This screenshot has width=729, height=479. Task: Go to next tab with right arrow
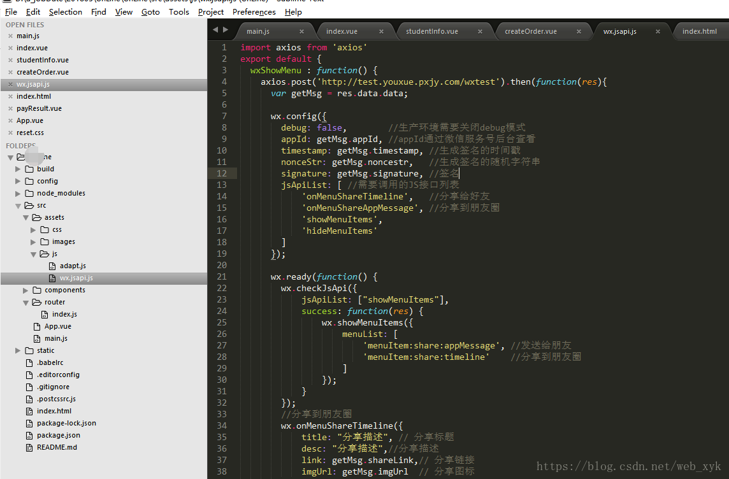point(226,30)
